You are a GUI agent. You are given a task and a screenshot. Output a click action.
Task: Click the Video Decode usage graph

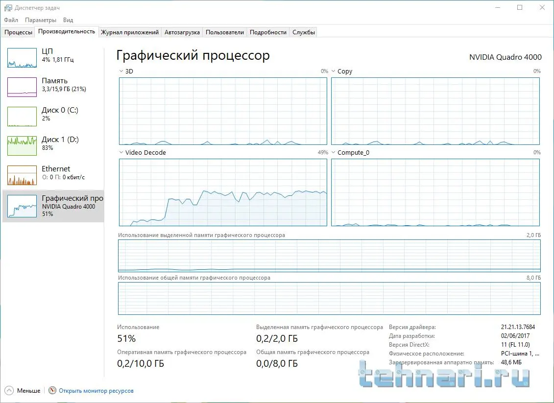223,192
